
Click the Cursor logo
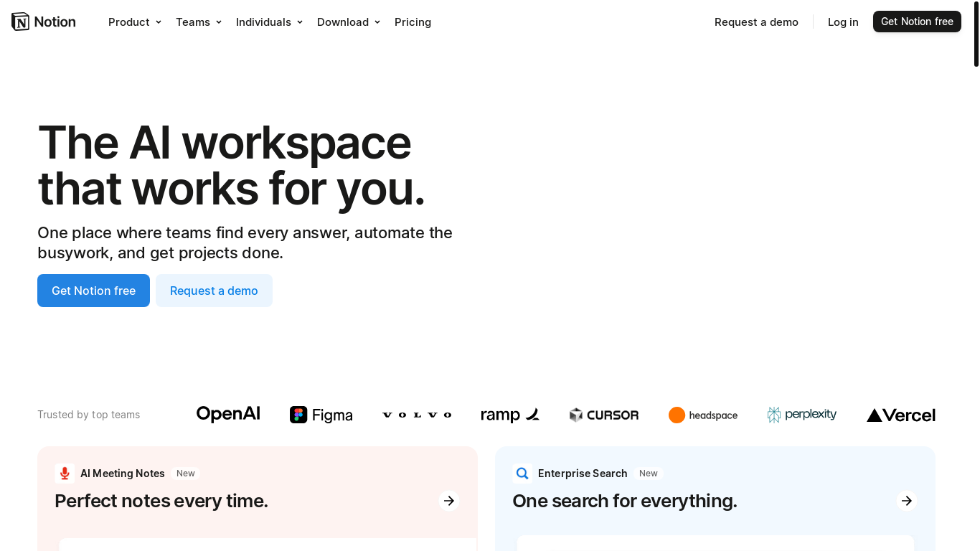[x=604, y=415]
